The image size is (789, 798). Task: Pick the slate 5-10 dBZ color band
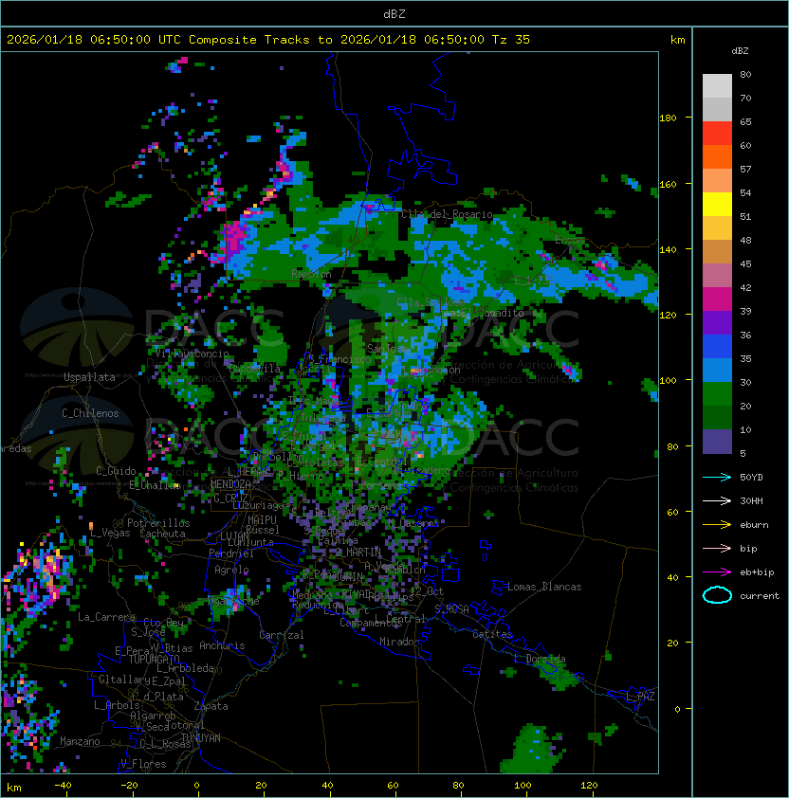pos(717,442)
